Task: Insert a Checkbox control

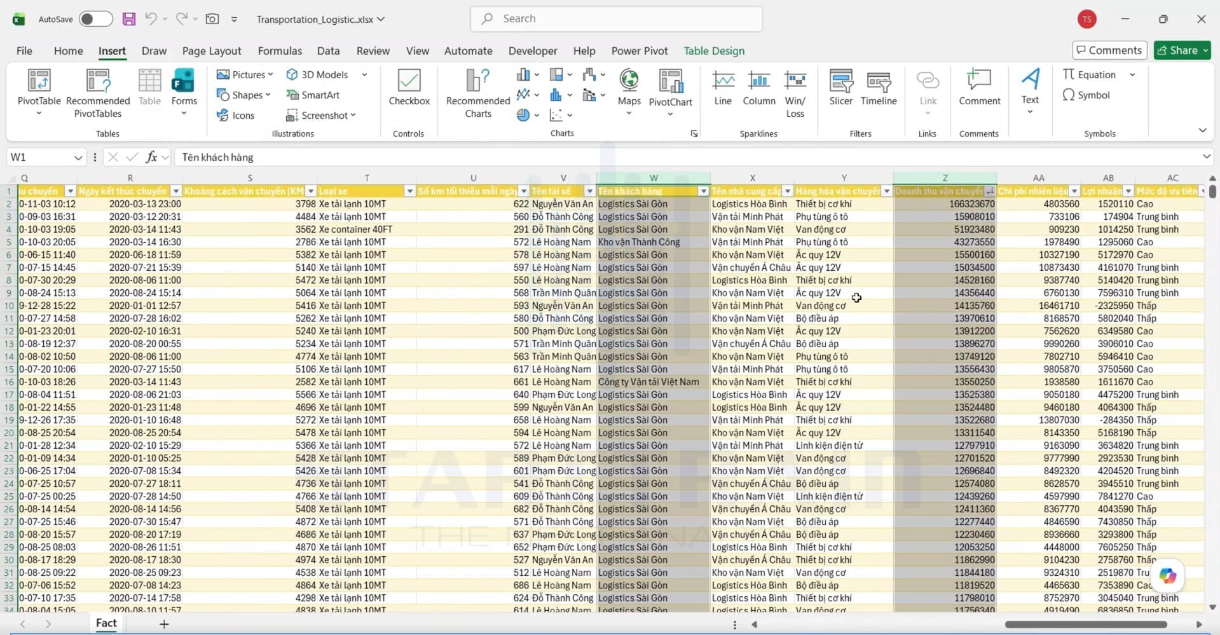Action: (x=409, y=89)
